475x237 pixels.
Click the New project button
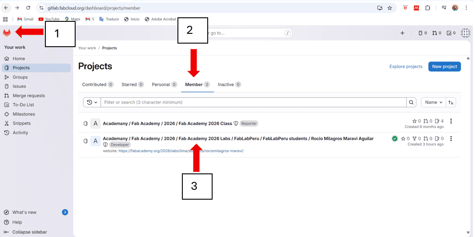(x=444, y=67)
